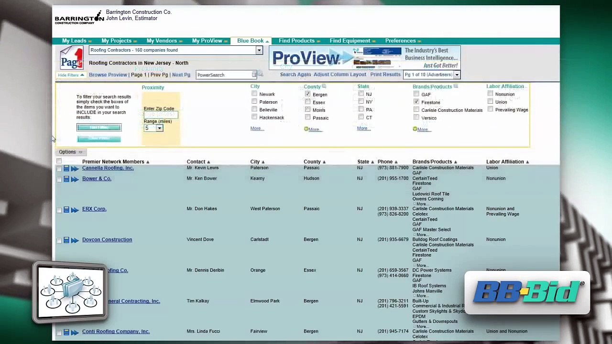
Task: Click the Print Results link
Action: [x=385, y=75]
